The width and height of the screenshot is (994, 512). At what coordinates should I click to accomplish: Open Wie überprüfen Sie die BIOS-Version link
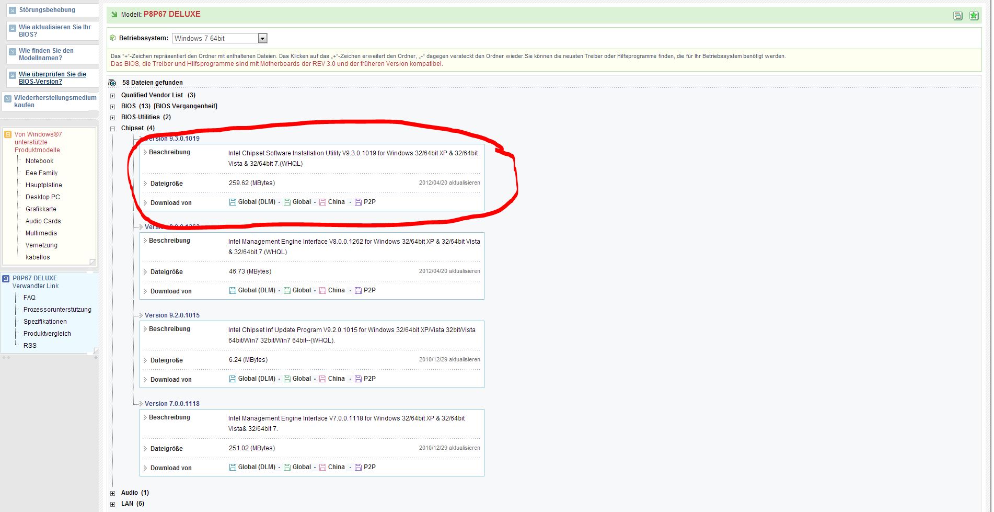(x=52, y=78)
